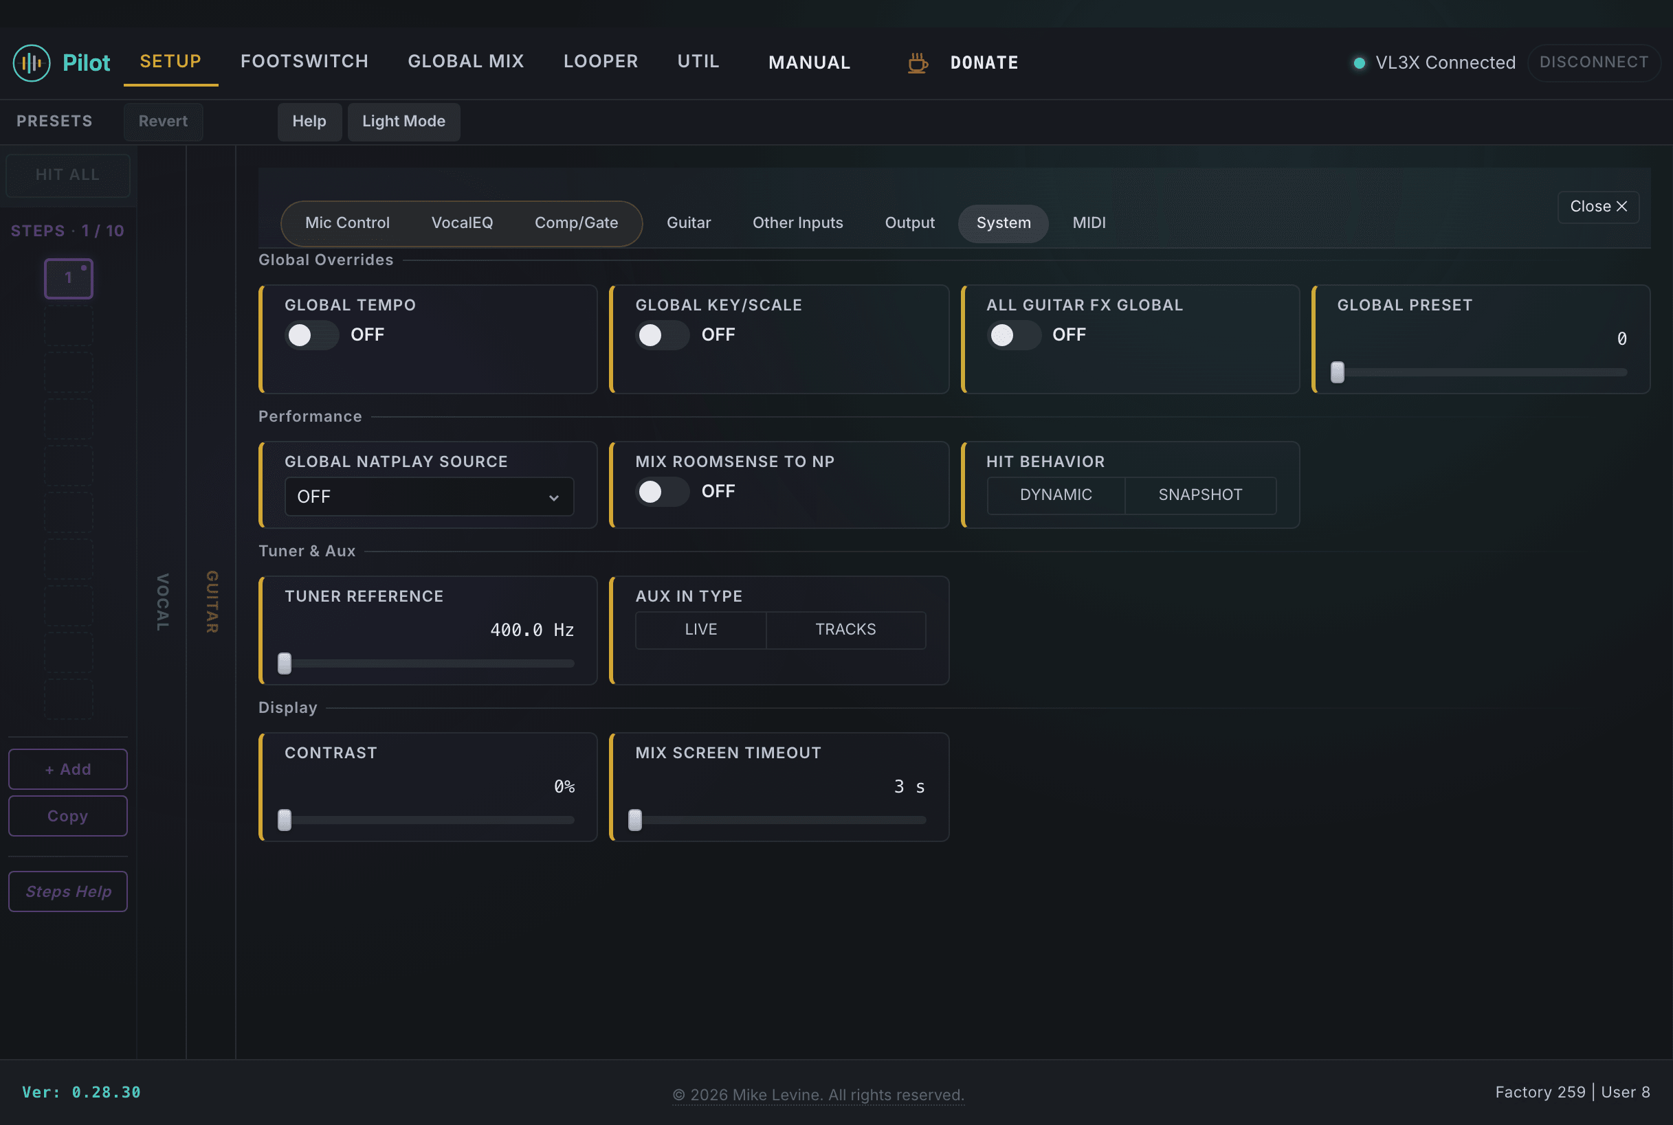Click the 400.0 Hz tuner value
The image size is (1673, 1125).
(x=532, y=630)
